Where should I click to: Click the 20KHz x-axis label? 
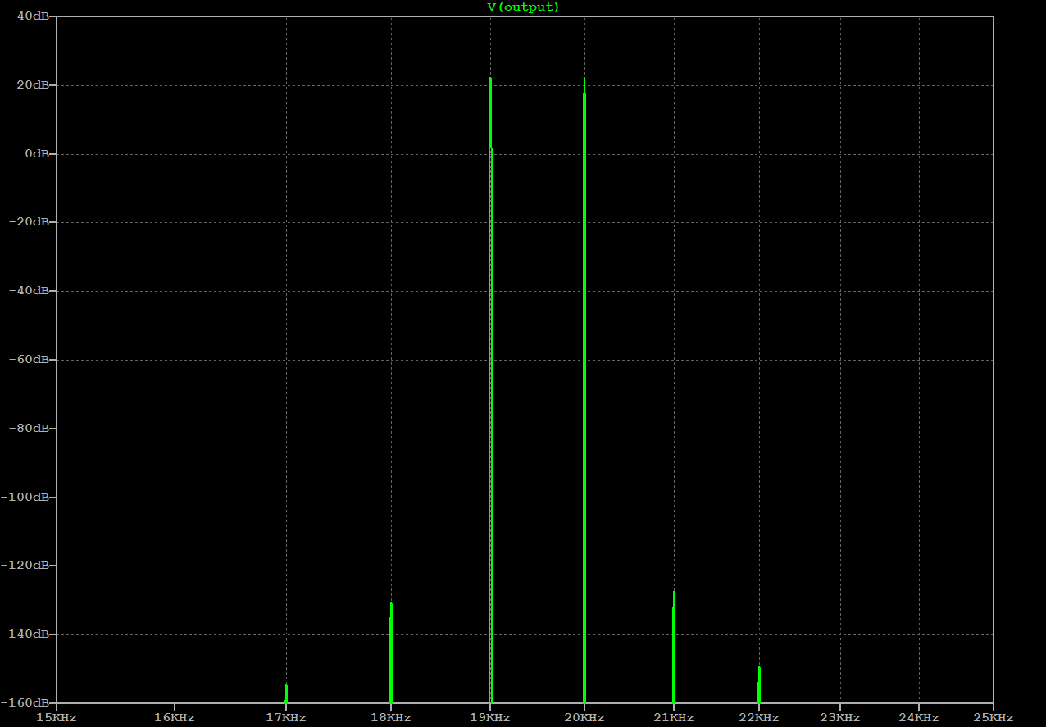click(584, 718)
